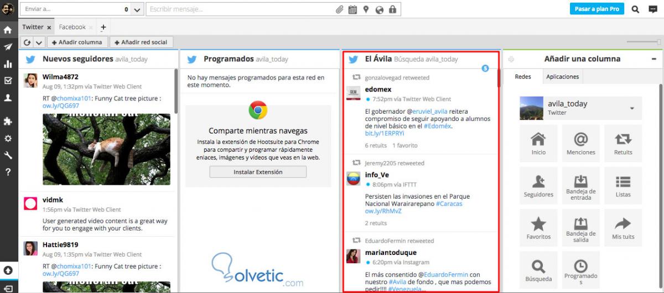Open conversations speech bubble icon
This screenshot has height=293, width=664.
[653, 9]
